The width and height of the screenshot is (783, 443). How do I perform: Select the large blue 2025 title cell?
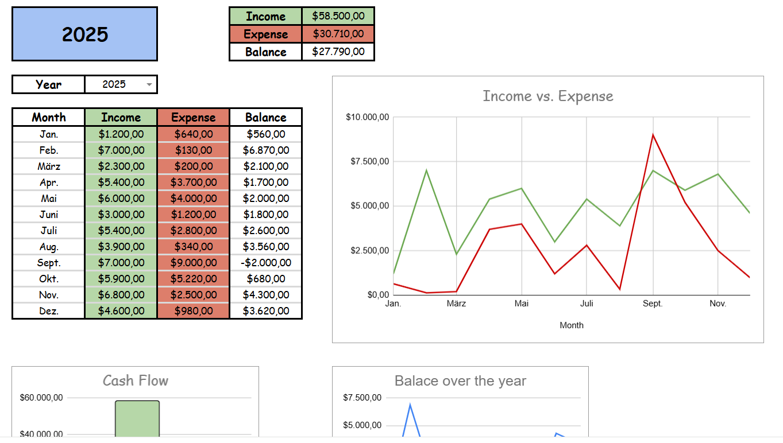(84, 34)
